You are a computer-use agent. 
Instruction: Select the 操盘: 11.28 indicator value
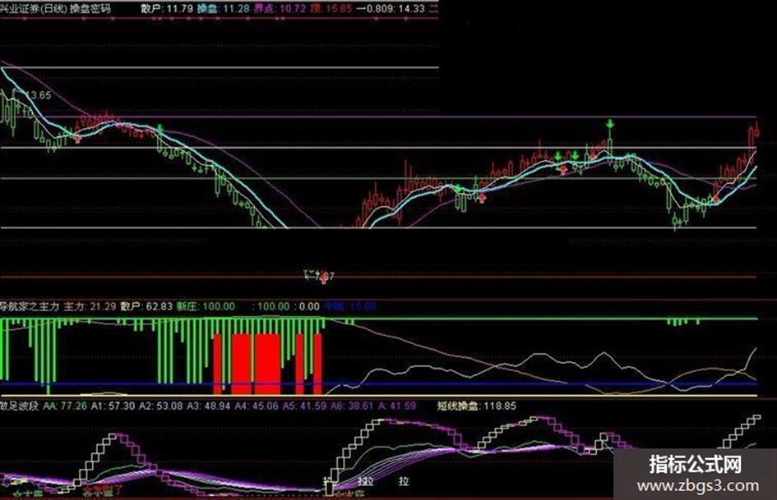223,8
